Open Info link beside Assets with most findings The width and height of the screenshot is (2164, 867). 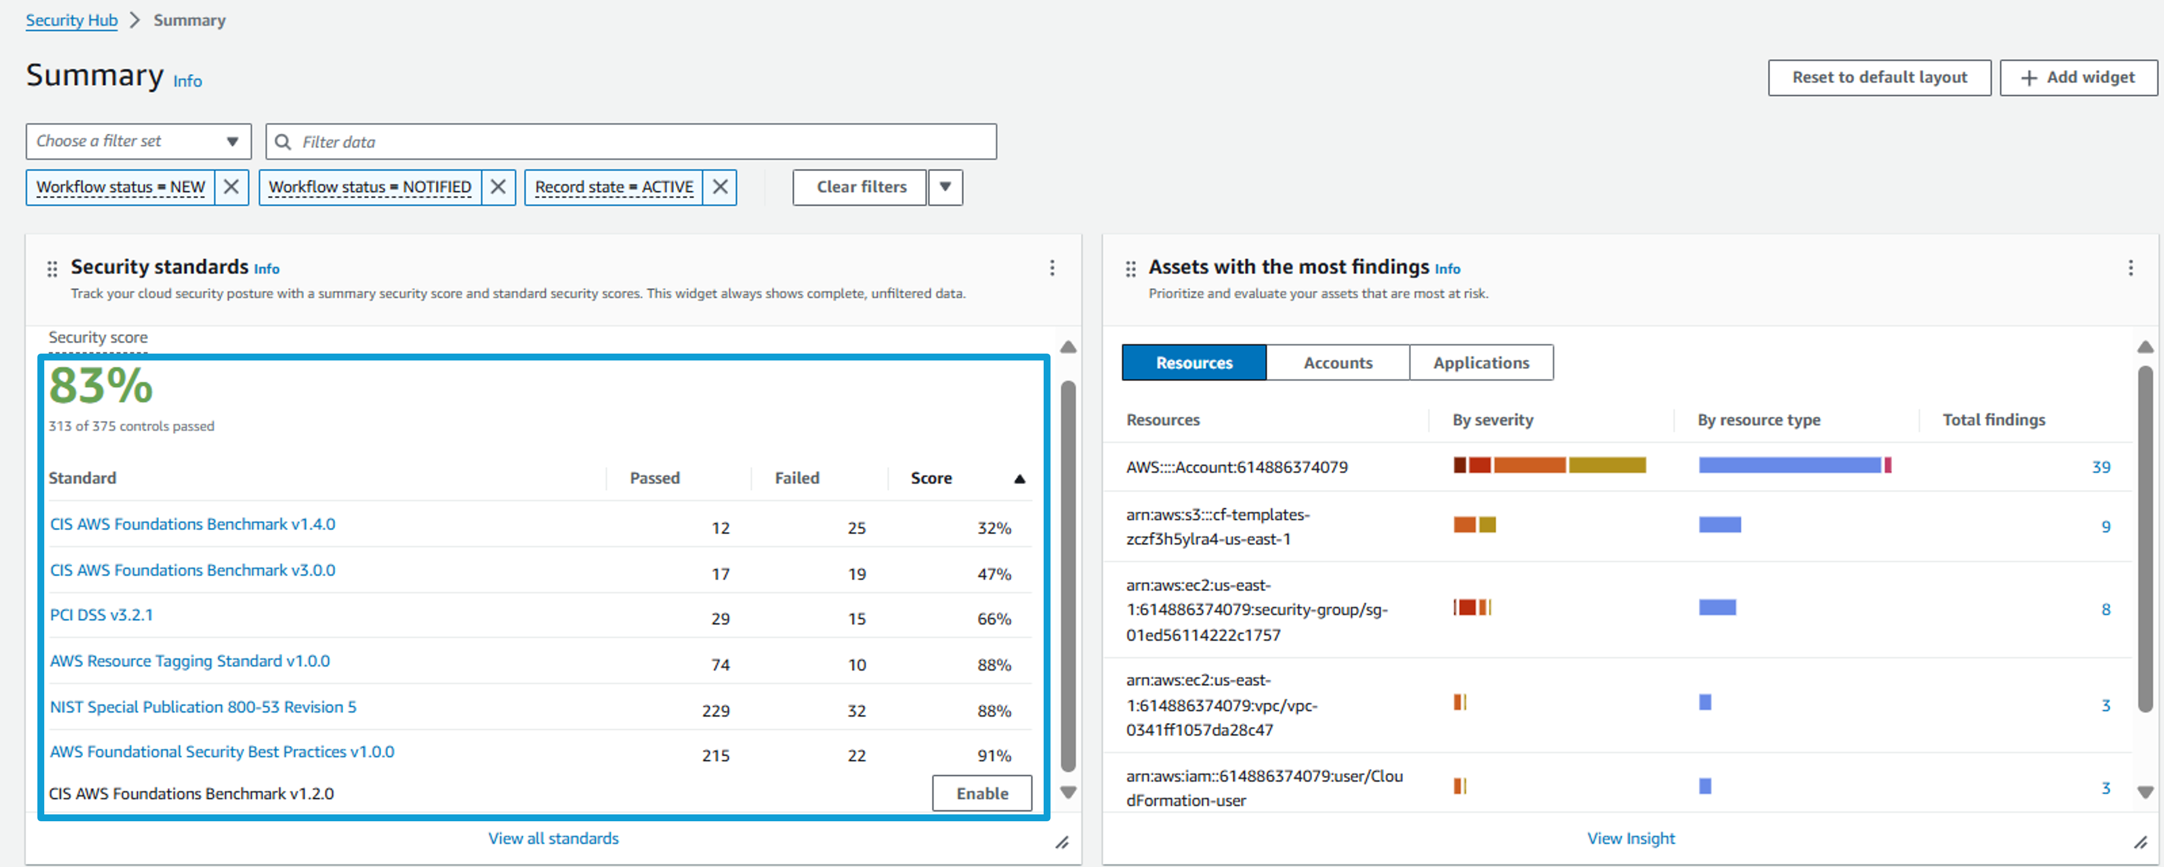click(1446, 269)
